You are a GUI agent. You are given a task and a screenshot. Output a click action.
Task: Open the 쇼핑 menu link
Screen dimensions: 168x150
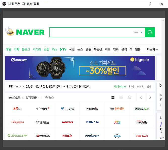coord(46,49)
